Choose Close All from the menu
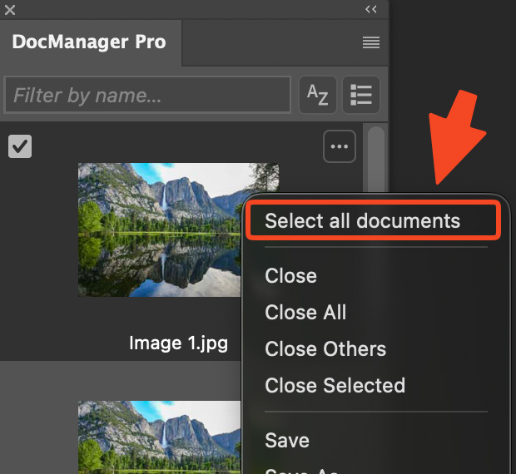516x474 pixels. [305, 312]
